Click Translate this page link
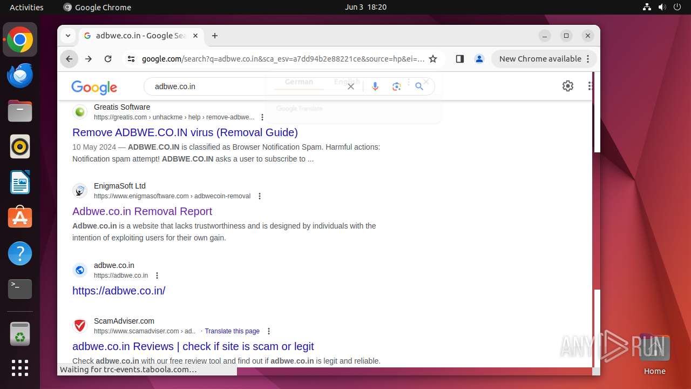Viewport: 691px width, 389px height. pyautogui.click(x=232, y=331)
